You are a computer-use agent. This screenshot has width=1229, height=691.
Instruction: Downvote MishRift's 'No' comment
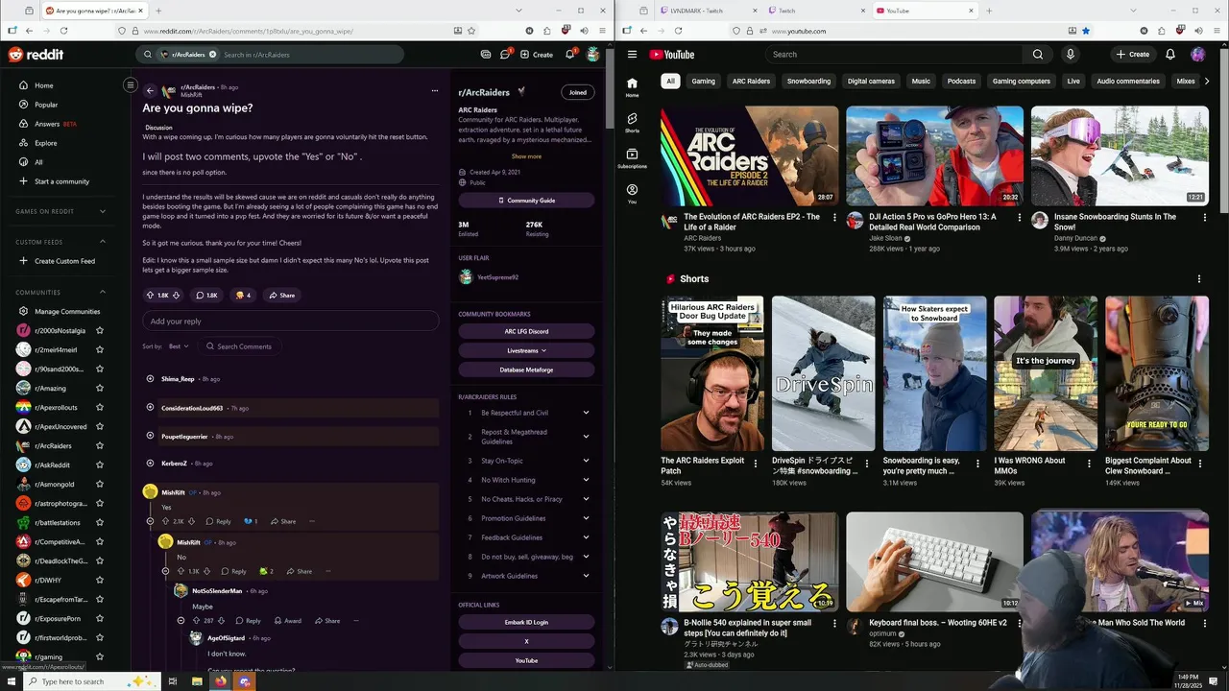click(x=206, y=571)
